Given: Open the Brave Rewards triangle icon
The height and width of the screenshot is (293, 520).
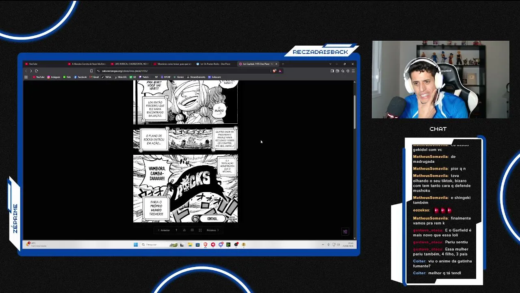Looking at the screenshot, I should (280, 71).
